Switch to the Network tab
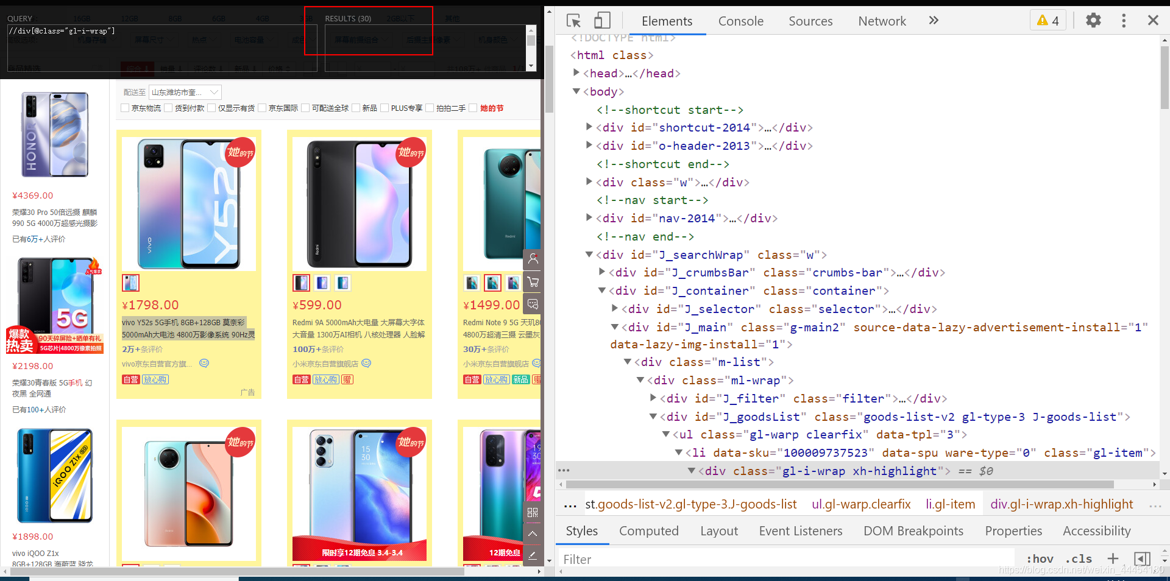1170x581 pixels. pyautogui.click(x=882, y=21)
